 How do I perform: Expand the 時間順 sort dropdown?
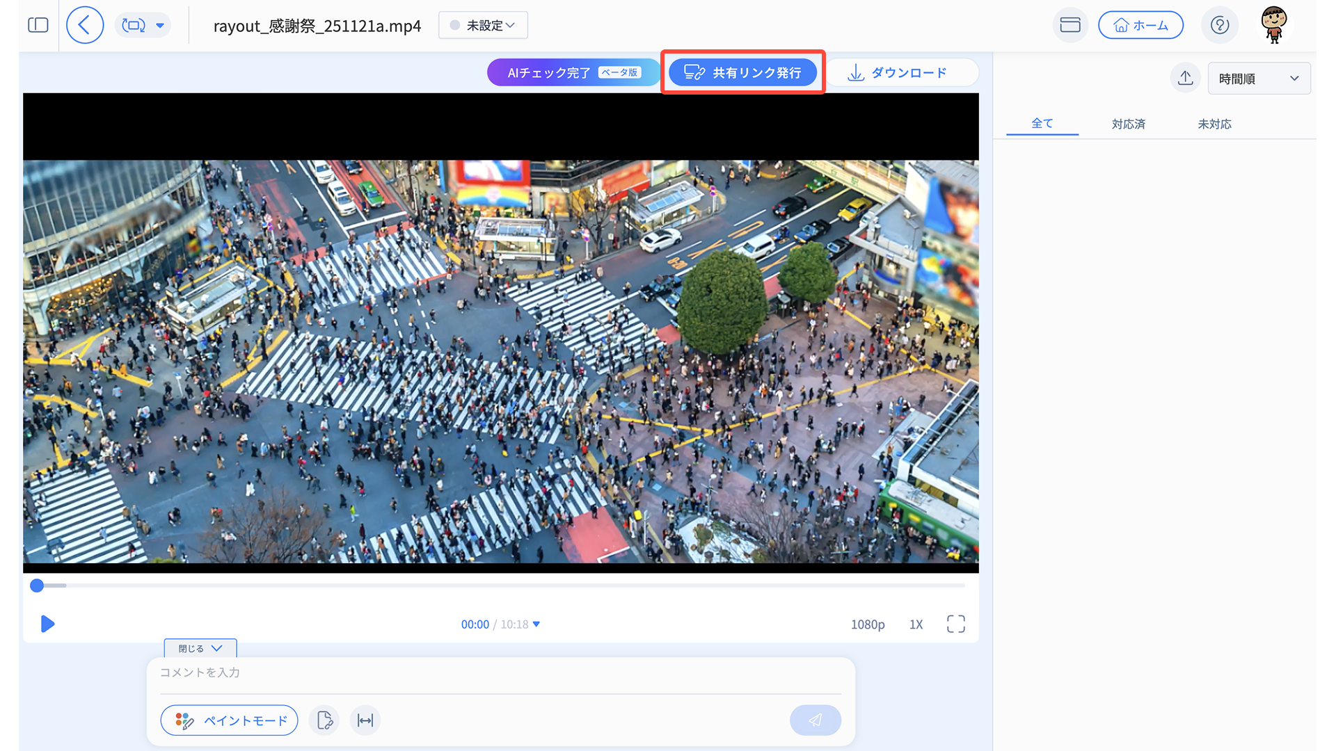point(1259,79)
